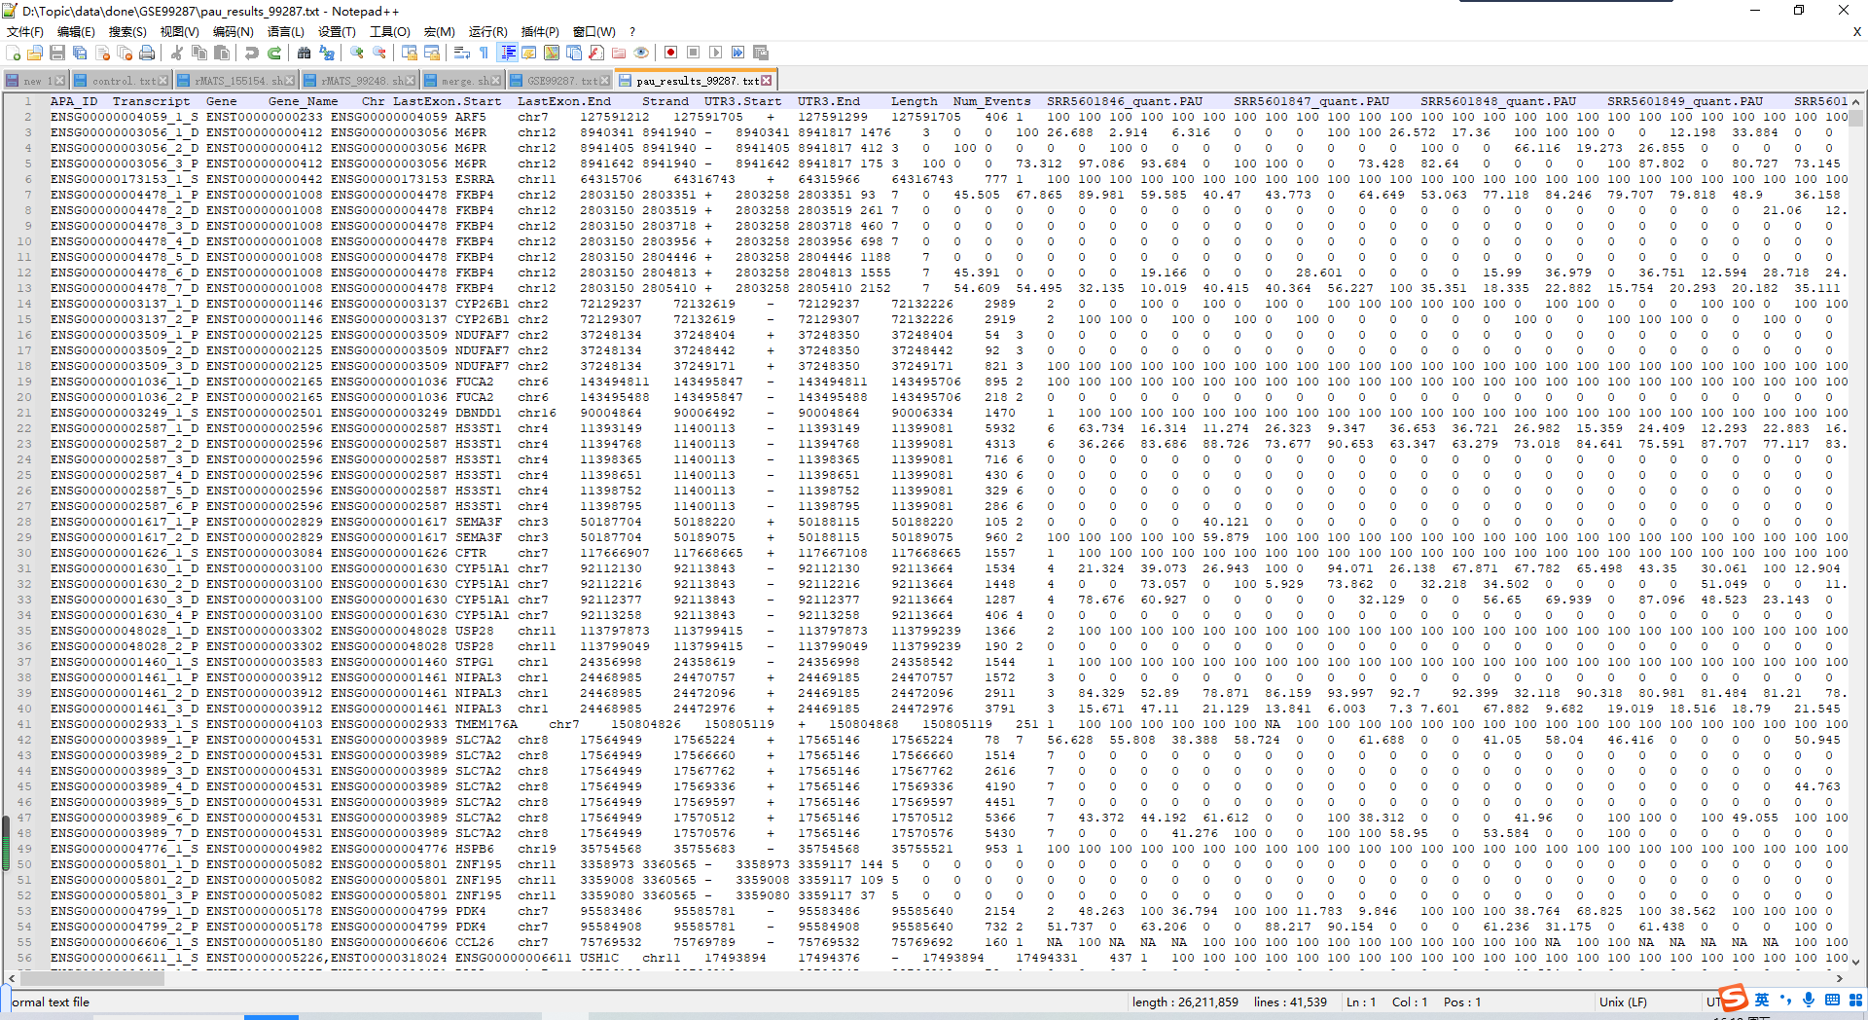Click the Sogou microphone voice input icon
The width and height of the screenshot is (1868, 1020).
1809,1001
